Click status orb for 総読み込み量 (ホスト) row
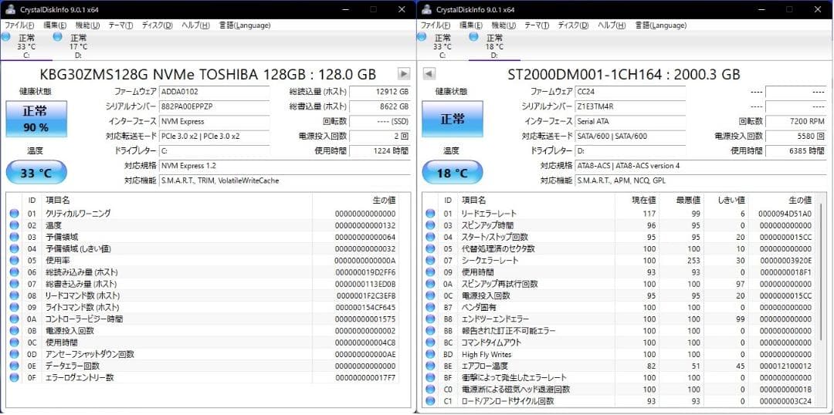Image resolution: width=834 pixels, height=415 pixels. (x=14, y=272)
